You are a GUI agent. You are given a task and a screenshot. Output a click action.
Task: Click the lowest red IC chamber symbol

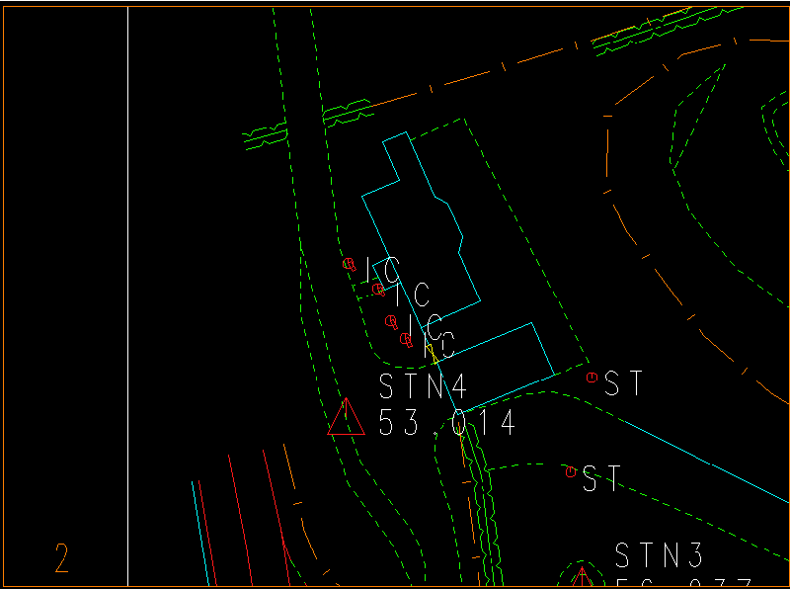pyautogui.click(x=405, y=339)
